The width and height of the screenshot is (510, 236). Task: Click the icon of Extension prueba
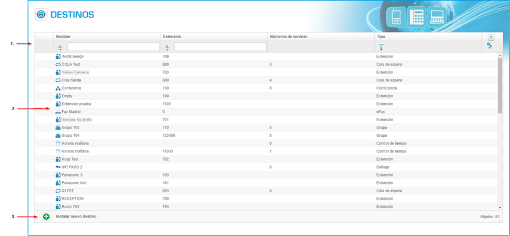(x=58, y=104)
